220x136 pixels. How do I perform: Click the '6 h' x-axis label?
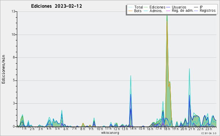[66, 129]
